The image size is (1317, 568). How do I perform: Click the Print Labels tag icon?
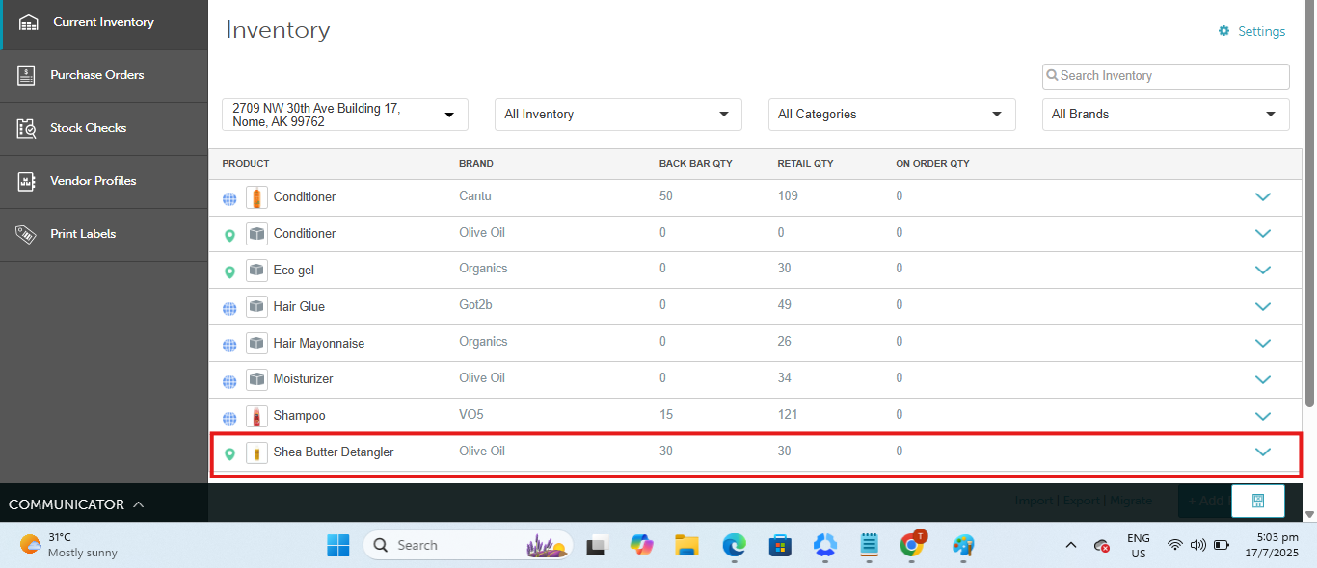(27, 234)
